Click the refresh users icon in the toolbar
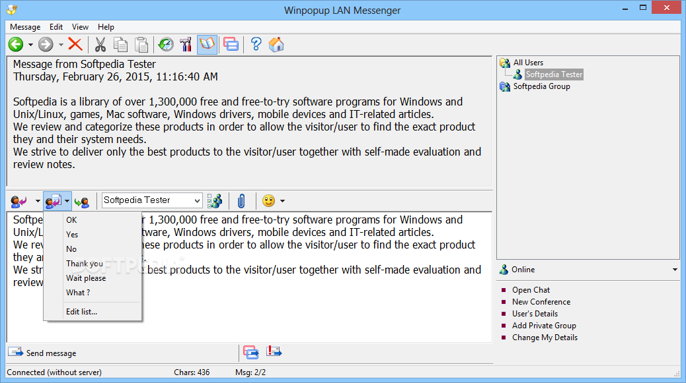Viewport: 686px width, 383px height. (x=166, y=44)
